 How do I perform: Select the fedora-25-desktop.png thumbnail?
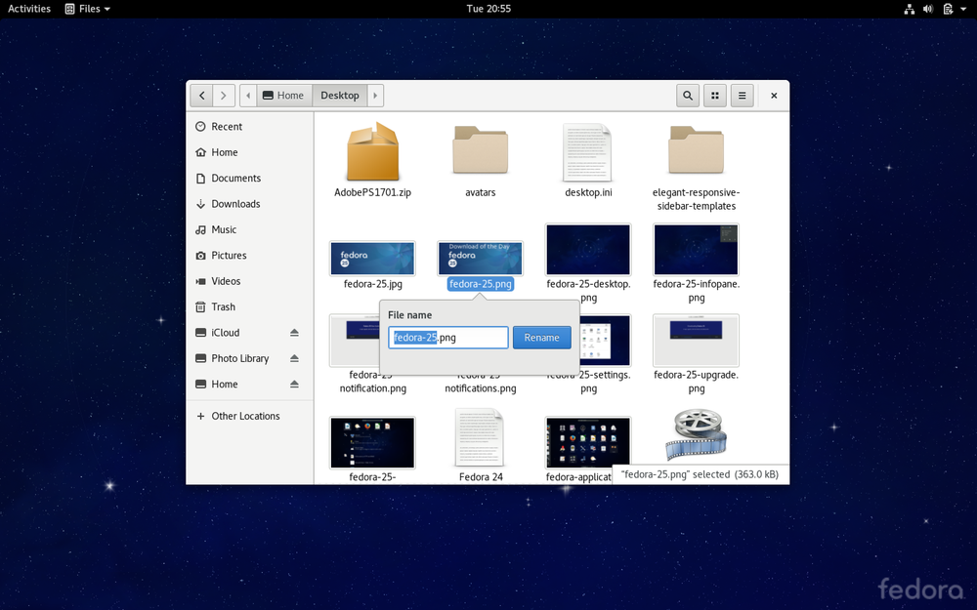[588, 250]
